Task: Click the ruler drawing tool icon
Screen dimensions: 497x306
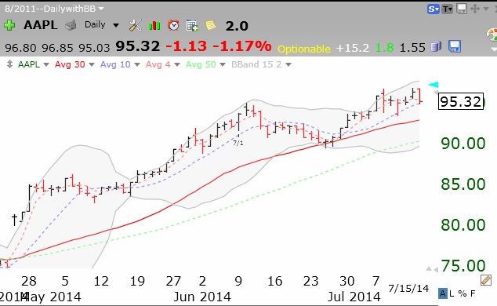Action: 485,280
